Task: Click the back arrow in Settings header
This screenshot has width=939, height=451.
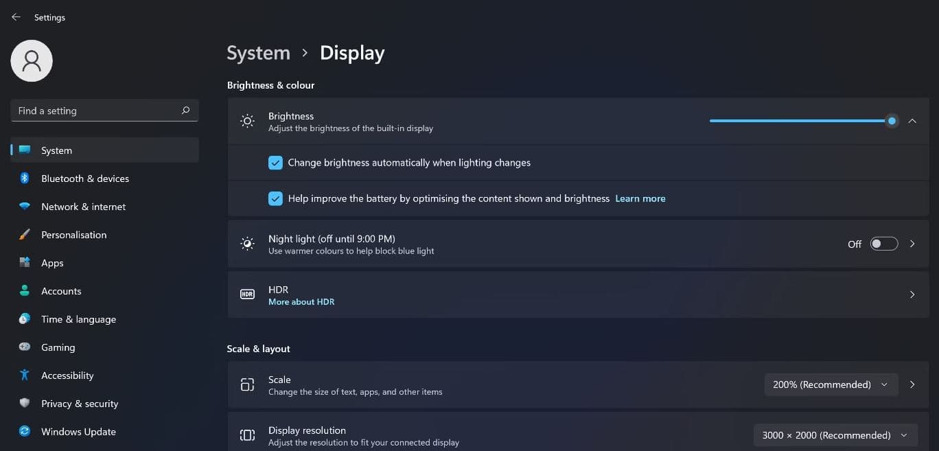Action: point(16,17)
